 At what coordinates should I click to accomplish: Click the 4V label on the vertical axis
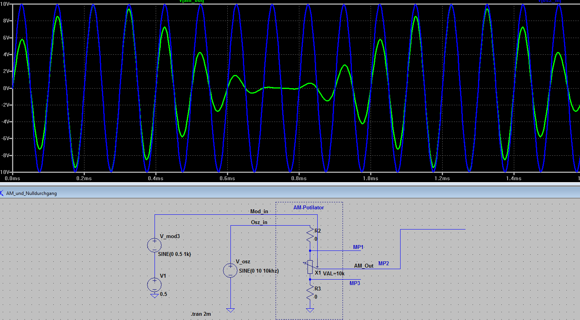[x=6, y=54]
